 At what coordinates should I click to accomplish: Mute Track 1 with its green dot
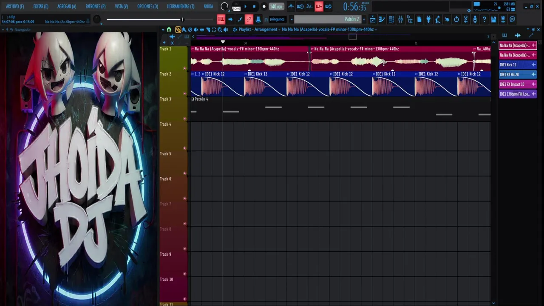point(184,68)
